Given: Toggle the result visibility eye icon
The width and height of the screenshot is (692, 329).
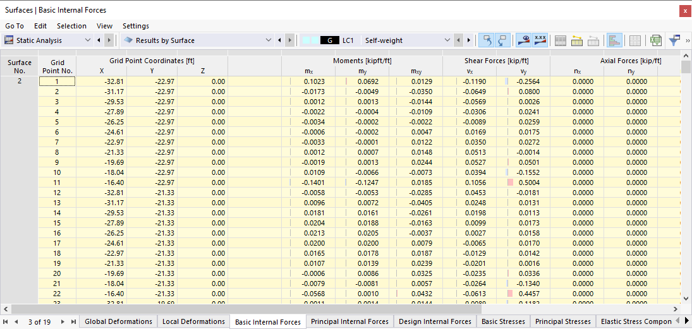Looking at the screenshot, I should coord(523,40).
